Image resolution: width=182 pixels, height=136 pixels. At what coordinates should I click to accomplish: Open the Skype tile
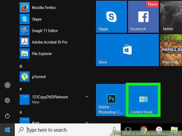click(111, 17)
